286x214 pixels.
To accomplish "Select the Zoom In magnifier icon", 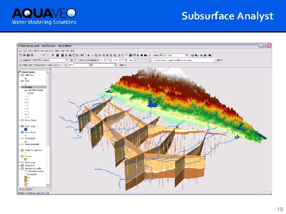I will [111, 55].
